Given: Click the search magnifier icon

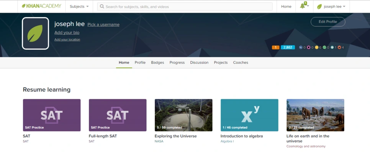Looking at the screenshot, I should pos(102,6).
